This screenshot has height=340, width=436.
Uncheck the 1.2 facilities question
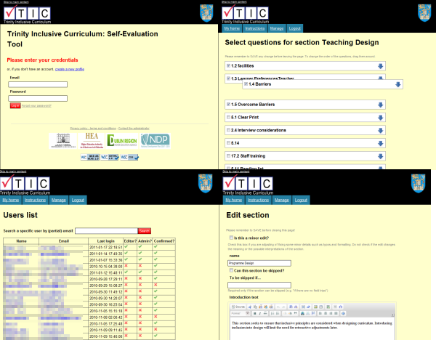click(228, 65)
